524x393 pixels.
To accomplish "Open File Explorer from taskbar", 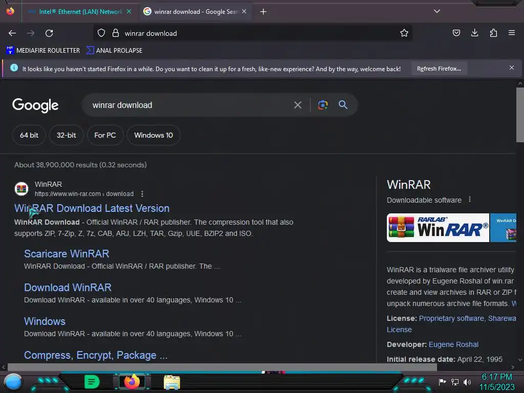I will pyautogui.click(x=172, y=382).
